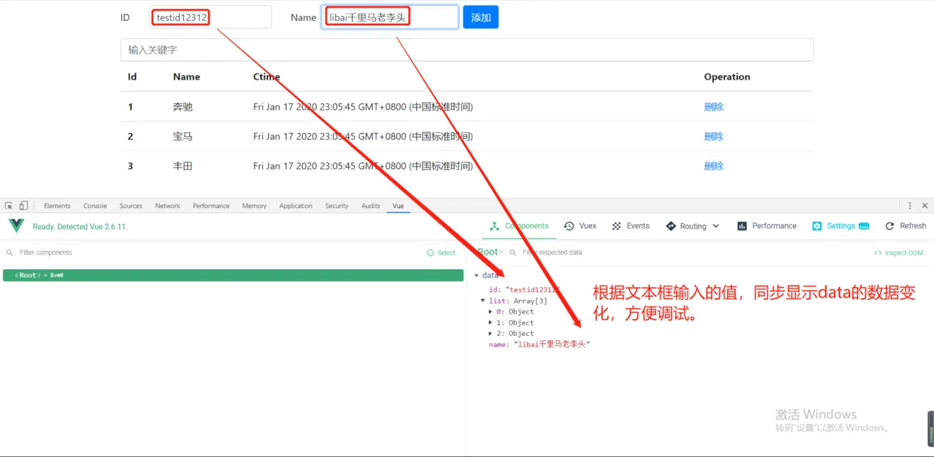Open the Console DevTools tab
This screenshot has width=934, height=457.
[x=95, y=205]
